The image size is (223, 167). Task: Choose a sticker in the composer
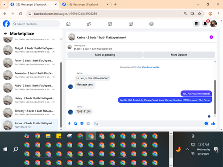click(82, 123)
